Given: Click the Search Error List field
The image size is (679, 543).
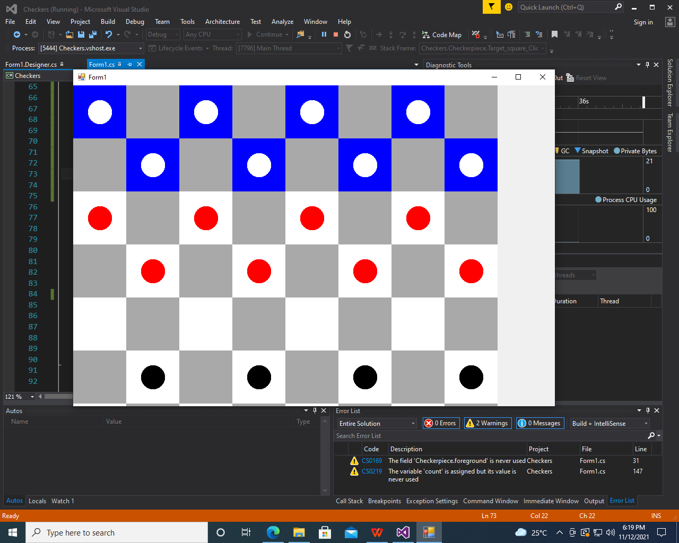Looking at the screenshot, I should point(491,436).
